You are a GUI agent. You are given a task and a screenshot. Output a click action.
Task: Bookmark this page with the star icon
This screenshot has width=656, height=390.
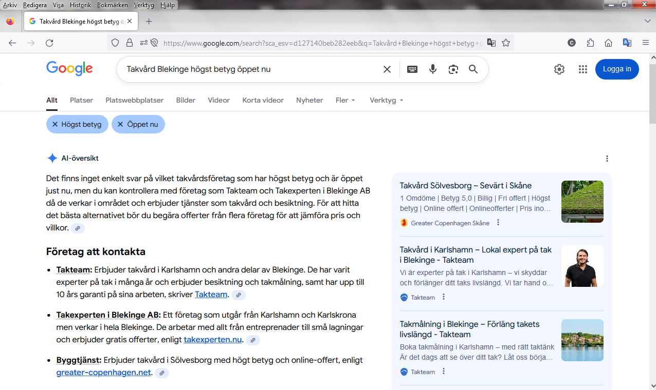tap(506, 43)
